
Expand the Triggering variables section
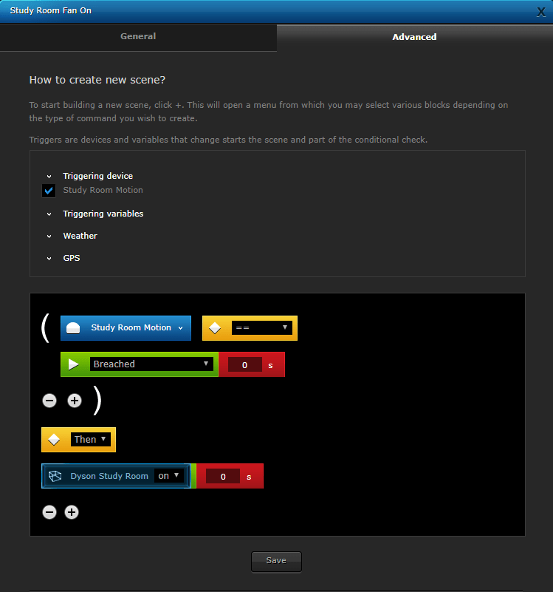(103, 214)
